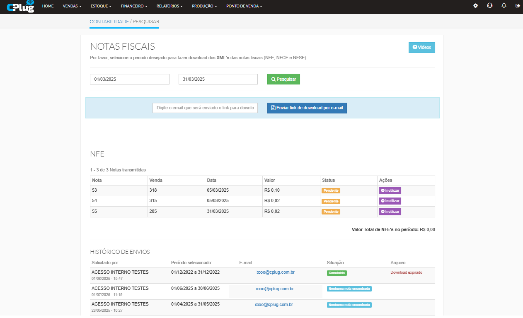
Task: Focus the email input for download link
Action: [x=205, y=108]
